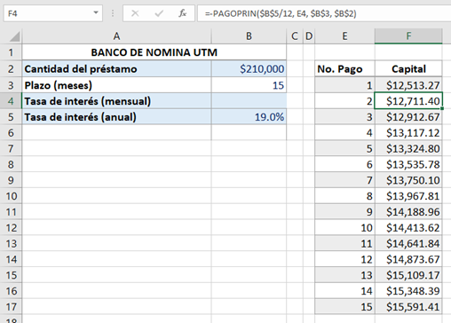
Task: Select the $13,535.78 capital cell
Action: coord(408,164)
